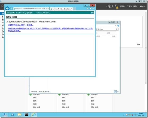Expand the dropdown arrow beside refresh
This screenshot has width=148, height=118.
(107, 6)
